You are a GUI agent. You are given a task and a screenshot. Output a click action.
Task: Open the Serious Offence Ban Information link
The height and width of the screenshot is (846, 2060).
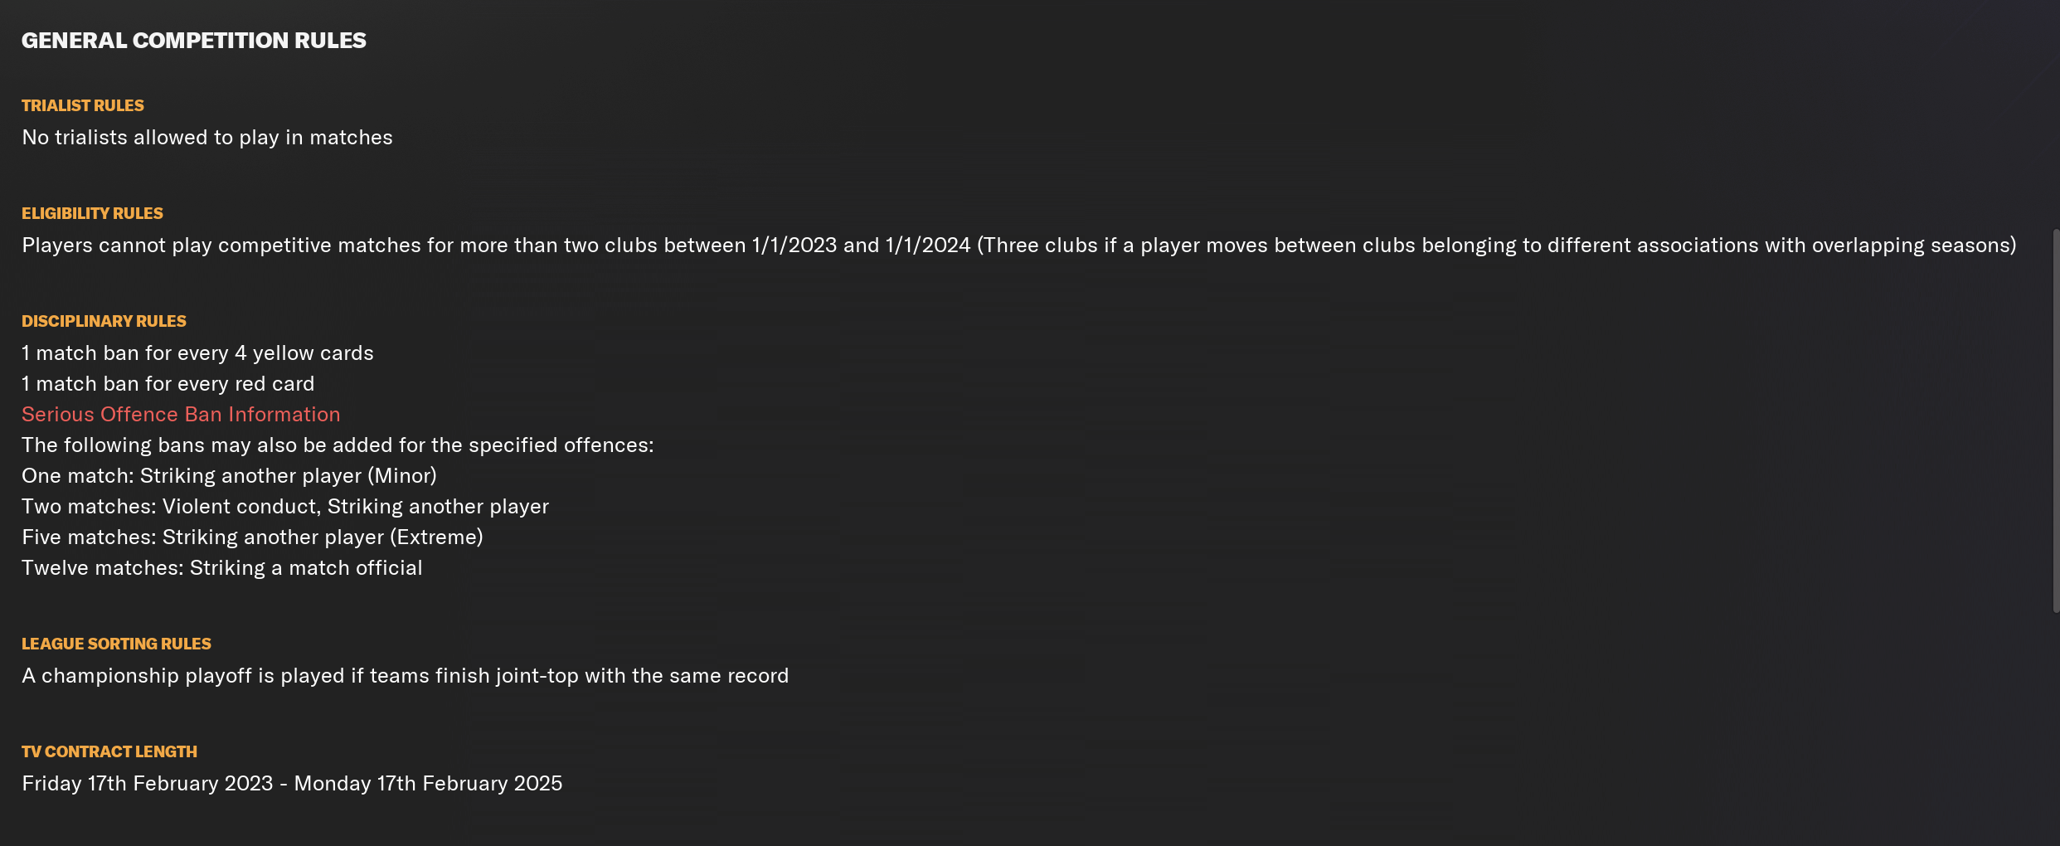(x=181, y=414)
